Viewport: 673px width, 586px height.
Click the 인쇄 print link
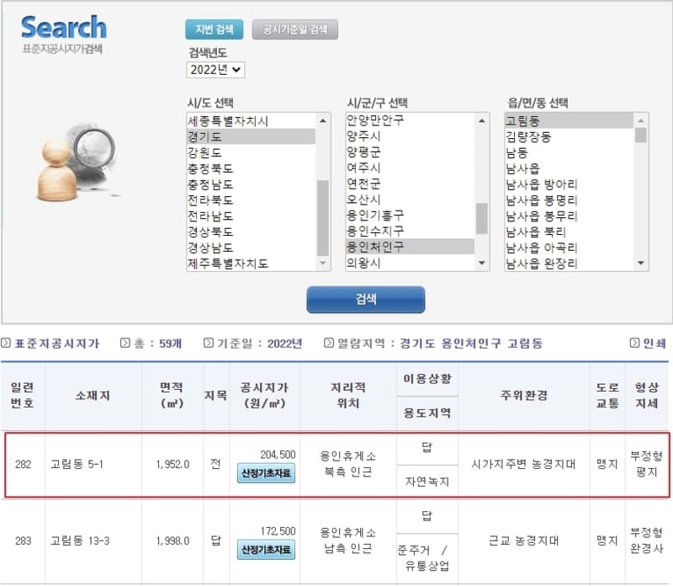point(648,343)
